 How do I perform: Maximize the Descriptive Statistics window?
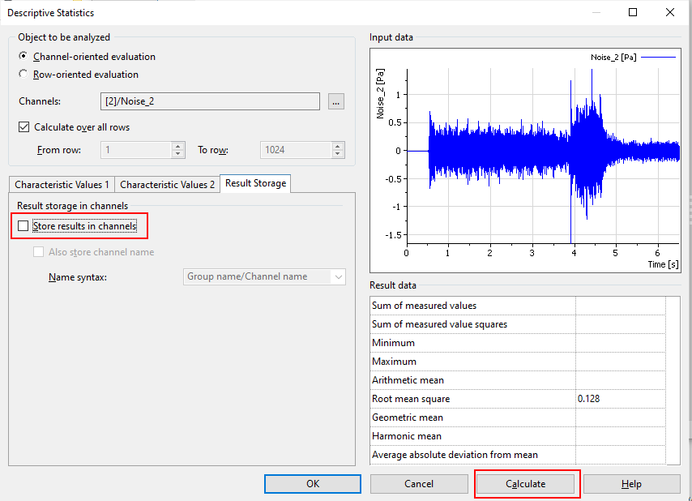pos(633,12)
